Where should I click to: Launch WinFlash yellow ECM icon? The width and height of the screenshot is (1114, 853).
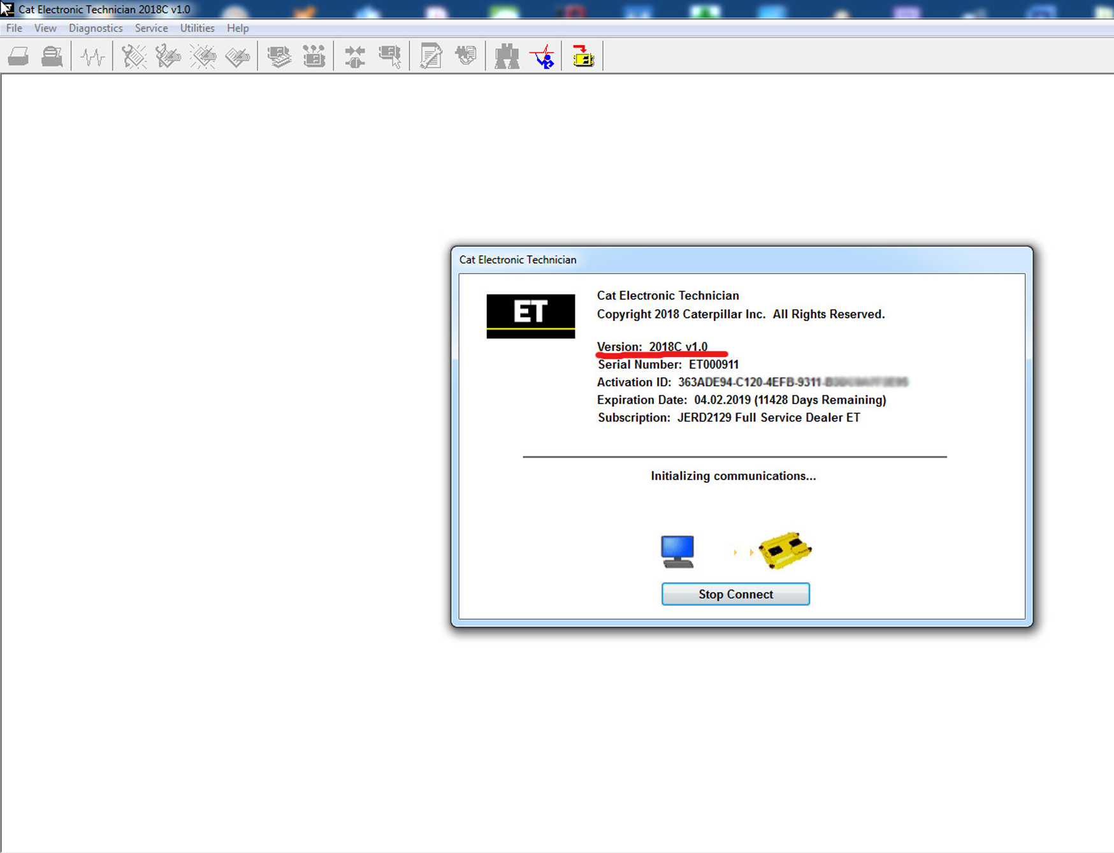(x=582, y=57)
